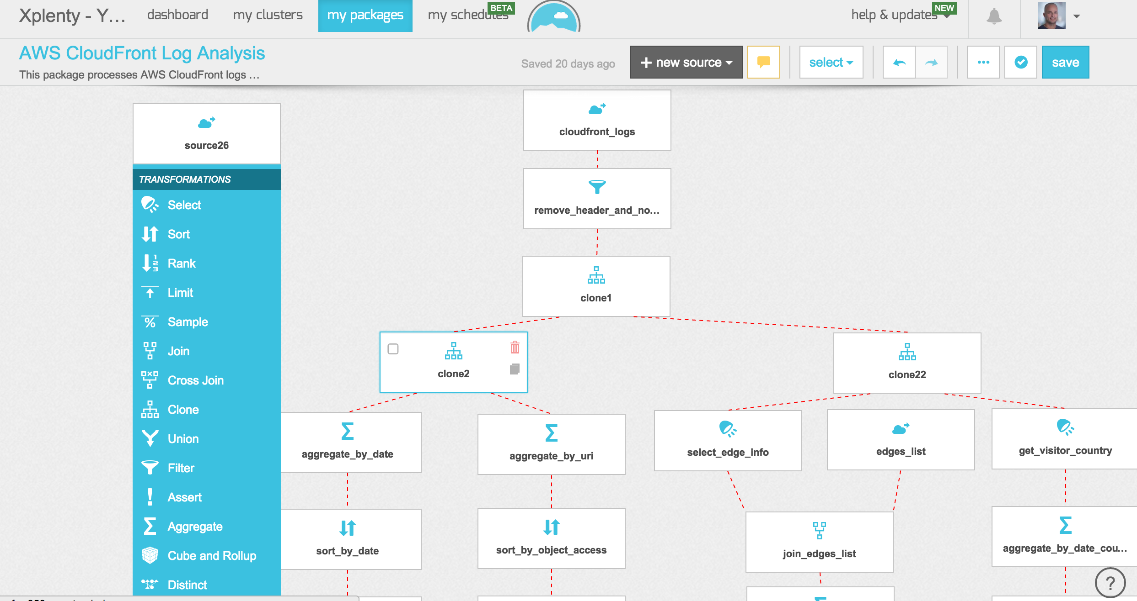This screenshot has width=1137, height=601.
Task: Click the Filter transformation icon in sidebar
Action: pos(149,468)
